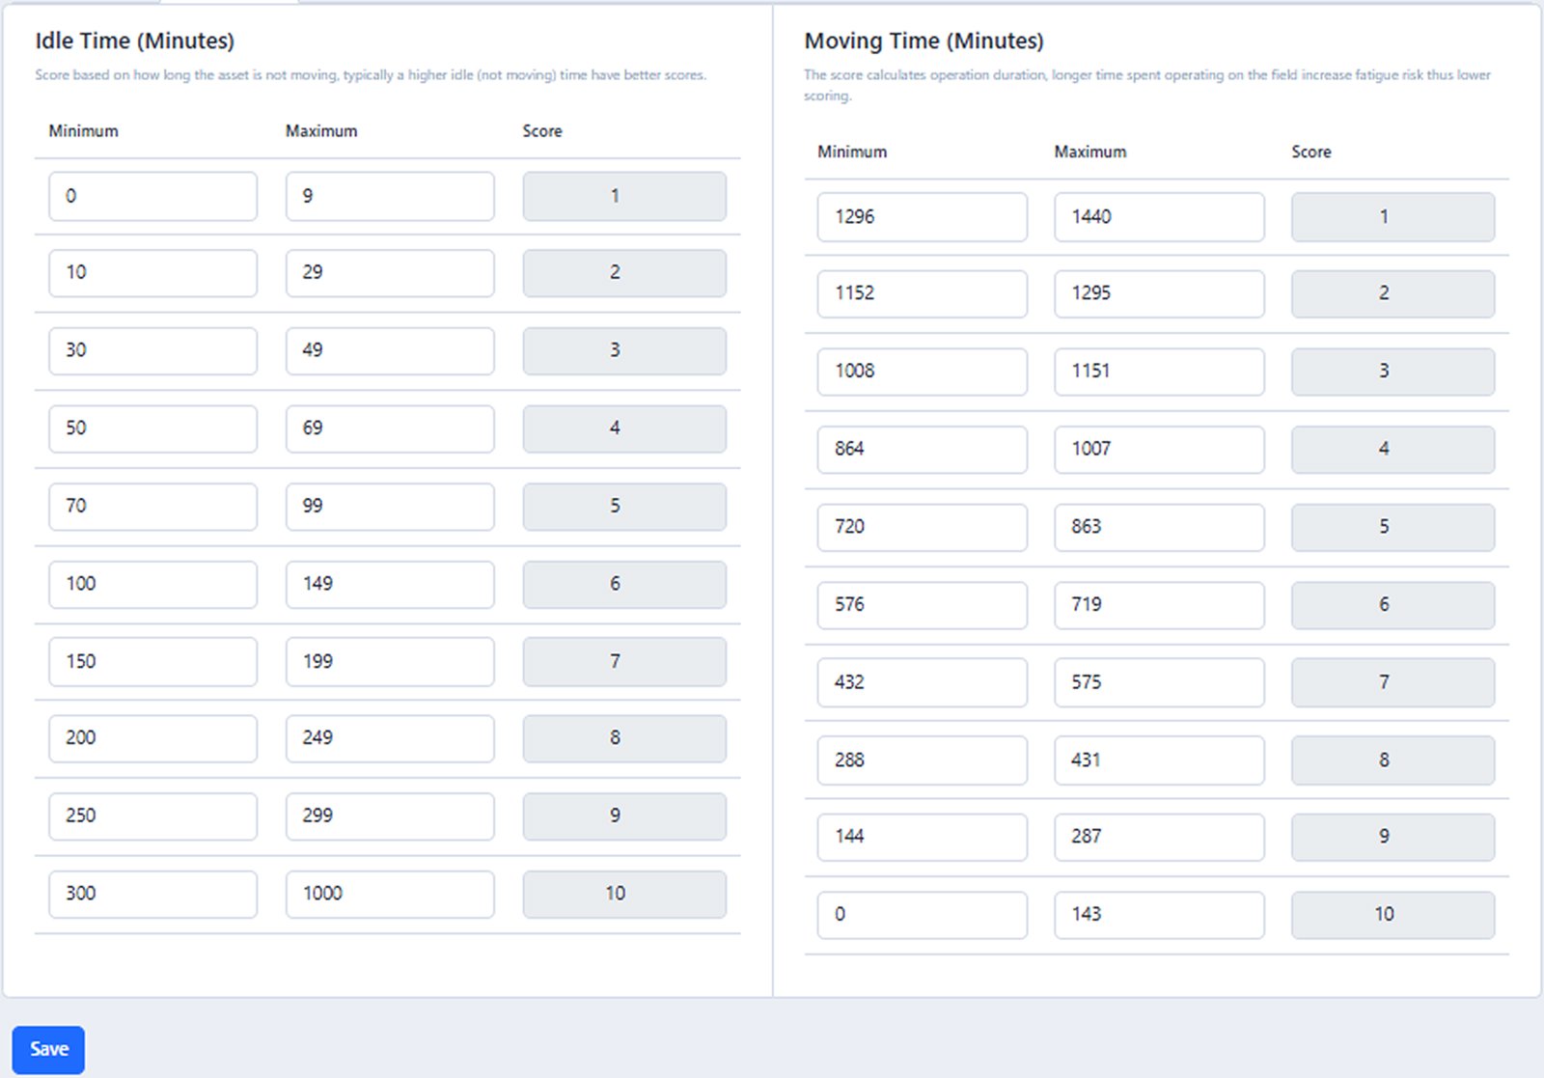This screenshot has width=1544, height=1078.
Task: Click Moving Time maximum field showing 1440
Action: (x=1159, y=217)
